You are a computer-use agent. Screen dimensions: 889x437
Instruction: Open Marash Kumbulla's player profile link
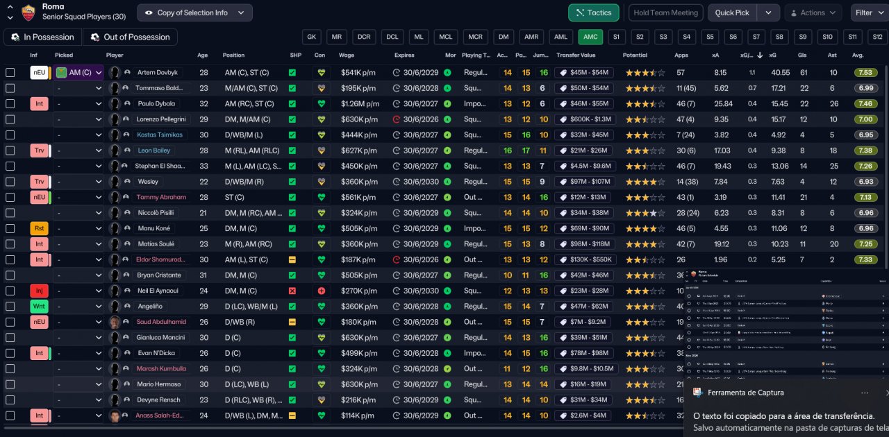point(161,369)
